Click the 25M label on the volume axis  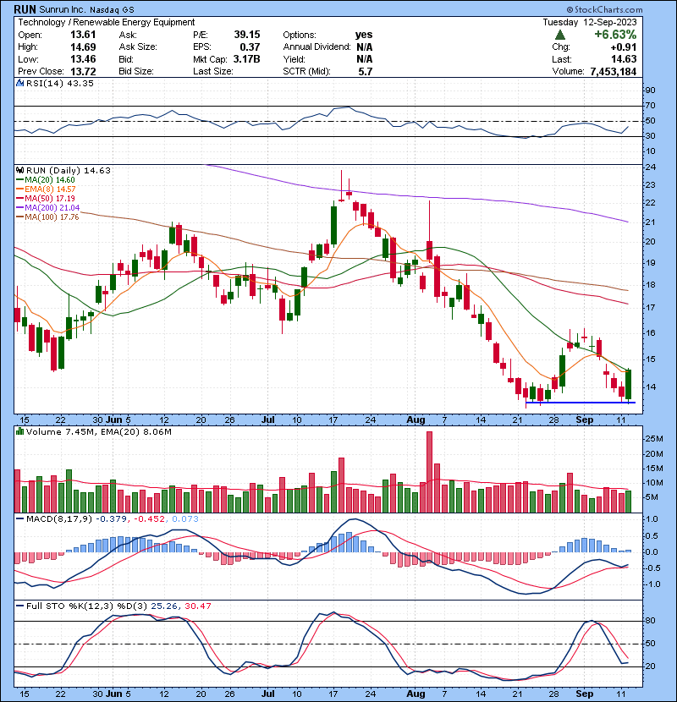(x=653, y=439)
